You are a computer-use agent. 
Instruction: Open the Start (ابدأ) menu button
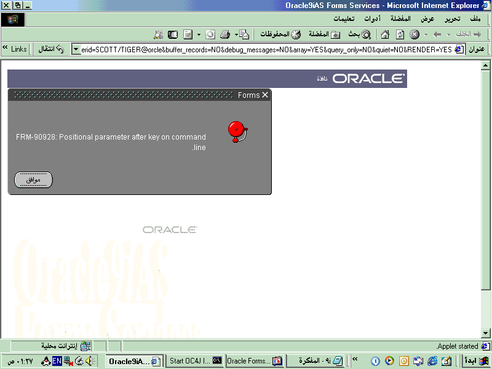tap(477, 361)
